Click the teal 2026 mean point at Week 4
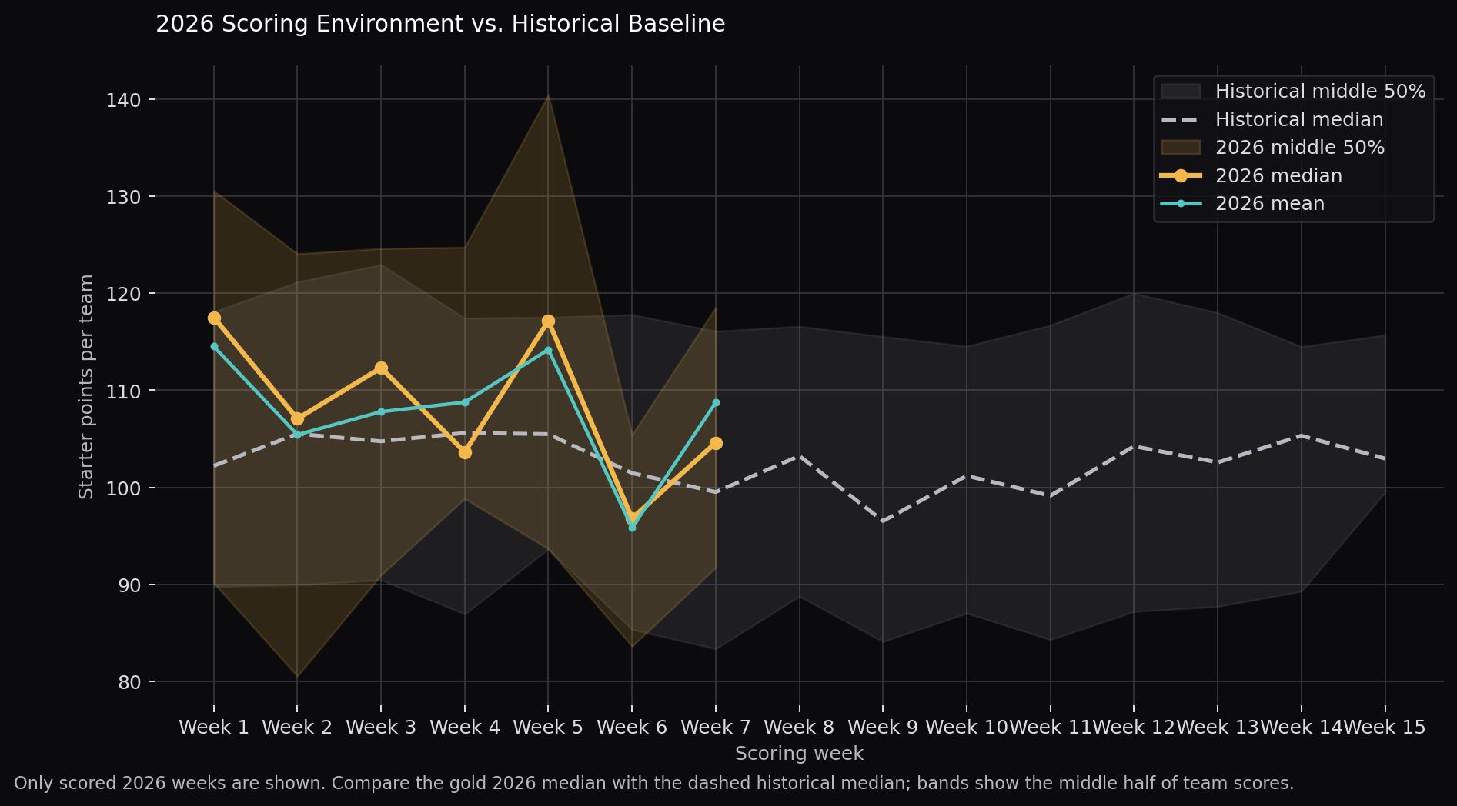Screen dimensions: 1457x806 point(465,402)
